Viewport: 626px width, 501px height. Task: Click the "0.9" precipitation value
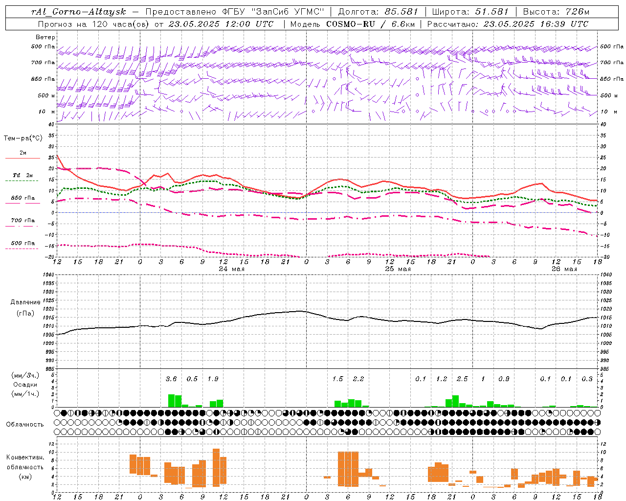click(x=504, y=379)
